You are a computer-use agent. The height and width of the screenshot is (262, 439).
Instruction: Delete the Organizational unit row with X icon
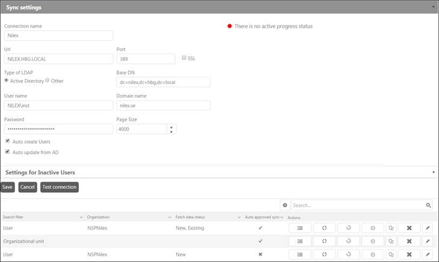[409, 241]
